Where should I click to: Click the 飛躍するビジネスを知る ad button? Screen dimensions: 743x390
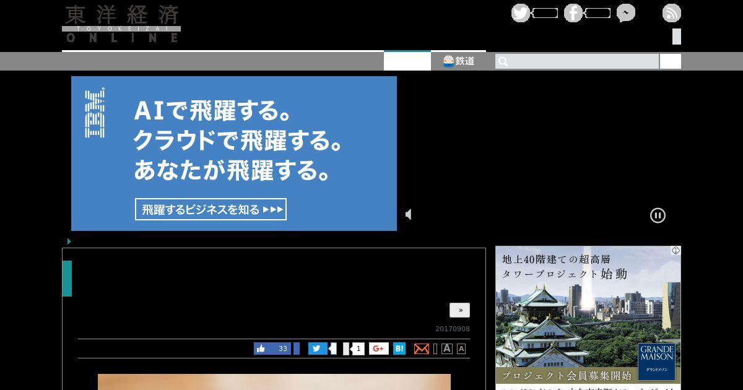coord(211,209)
